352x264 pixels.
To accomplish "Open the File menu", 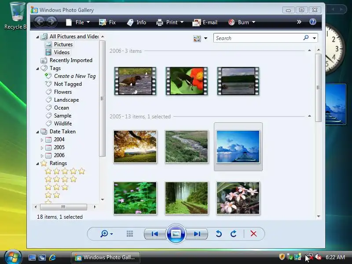I will click(x=78, y=22).
